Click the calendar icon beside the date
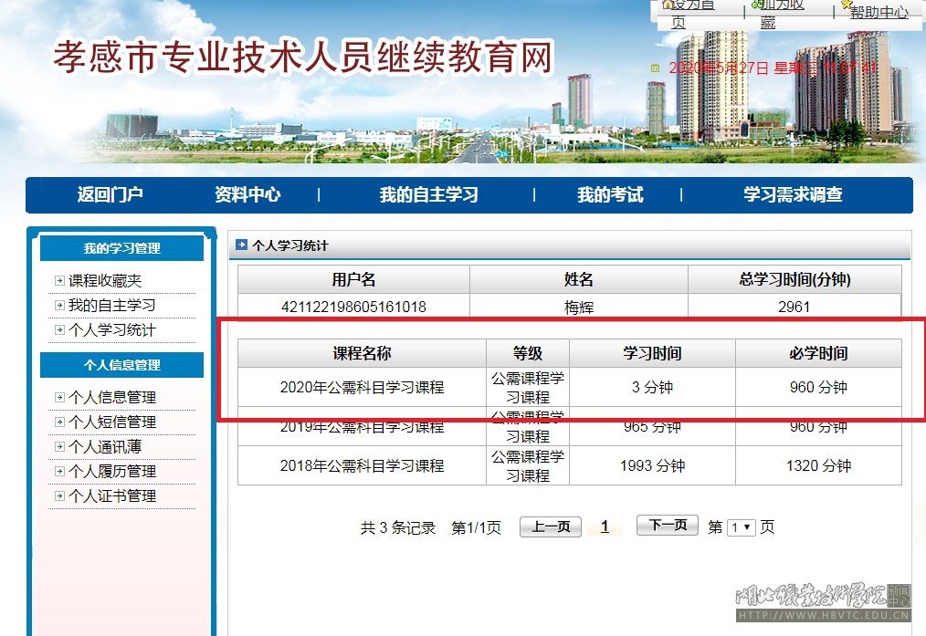This screenshot has width=926, height=636. [654, 68]
